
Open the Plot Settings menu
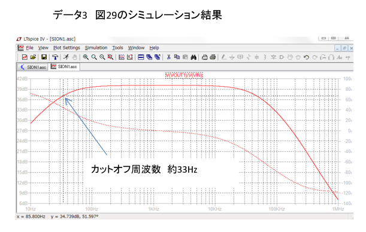(66, 48)
